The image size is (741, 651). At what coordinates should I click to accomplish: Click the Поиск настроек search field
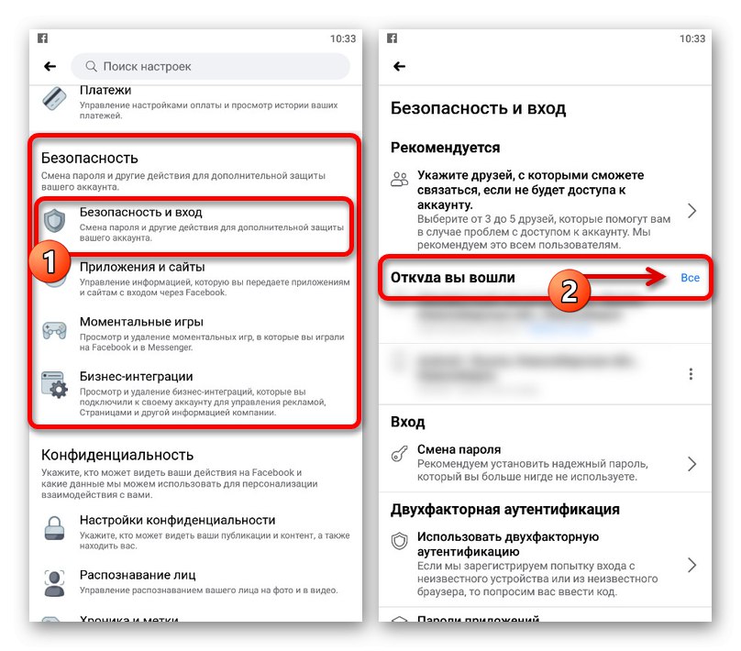[x=210, y=67]
